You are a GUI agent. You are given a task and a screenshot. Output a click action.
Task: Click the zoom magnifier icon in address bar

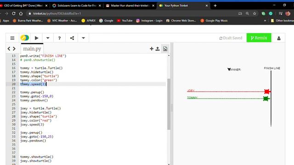pos(247,13)
